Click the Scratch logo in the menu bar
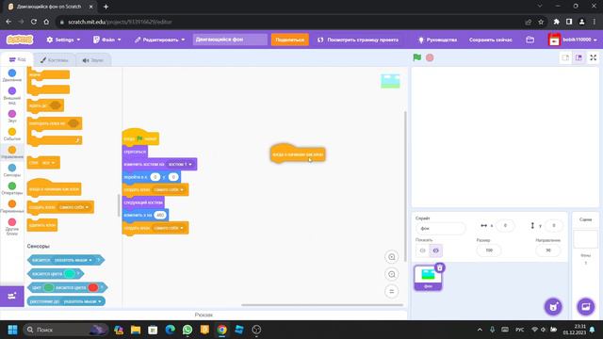Screen dimensions: 603x339 (x=20, y=40)
